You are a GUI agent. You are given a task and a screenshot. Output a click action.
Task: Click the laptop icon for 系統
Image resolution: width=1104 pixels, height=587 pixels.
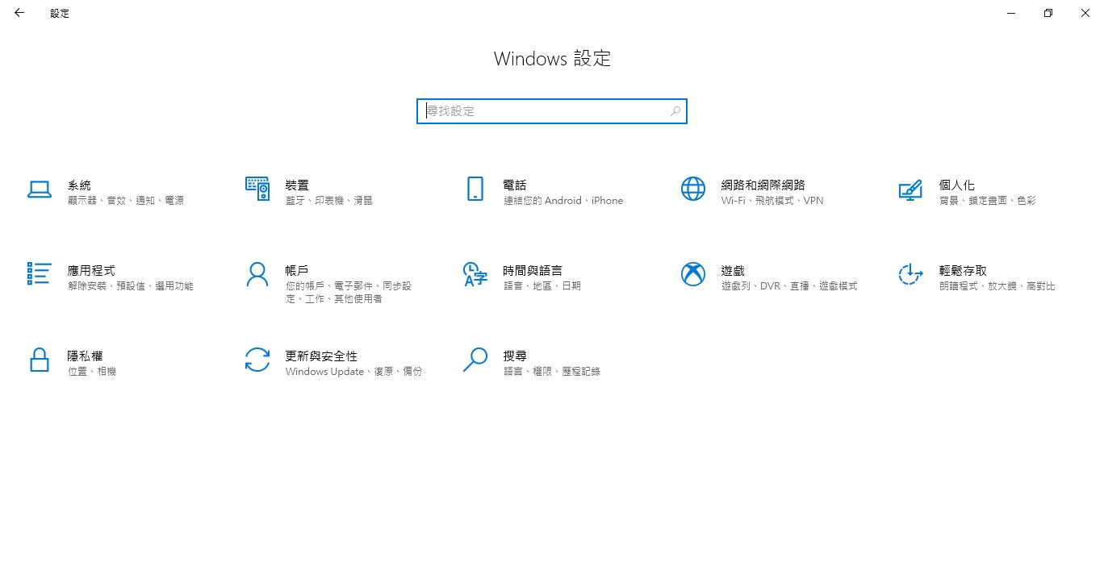(x=40, y=189)
